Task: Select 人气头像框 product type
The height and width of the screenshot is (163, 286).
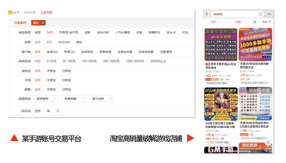Action: [x=122, y=32]
